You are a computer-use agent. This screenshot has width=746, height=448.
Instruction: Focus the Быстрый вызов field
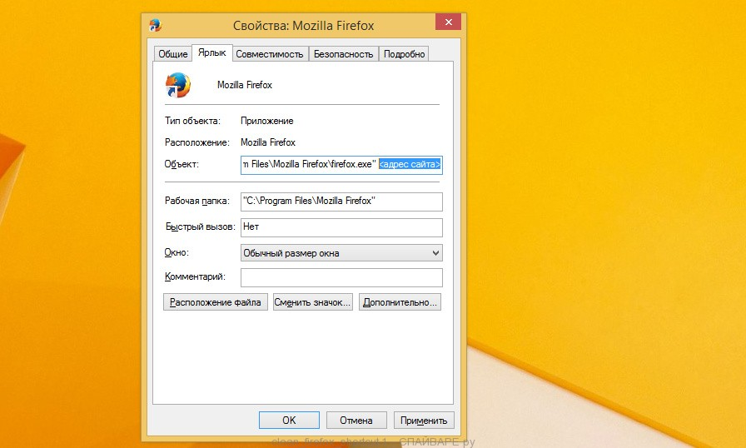(x=341, y=227)
